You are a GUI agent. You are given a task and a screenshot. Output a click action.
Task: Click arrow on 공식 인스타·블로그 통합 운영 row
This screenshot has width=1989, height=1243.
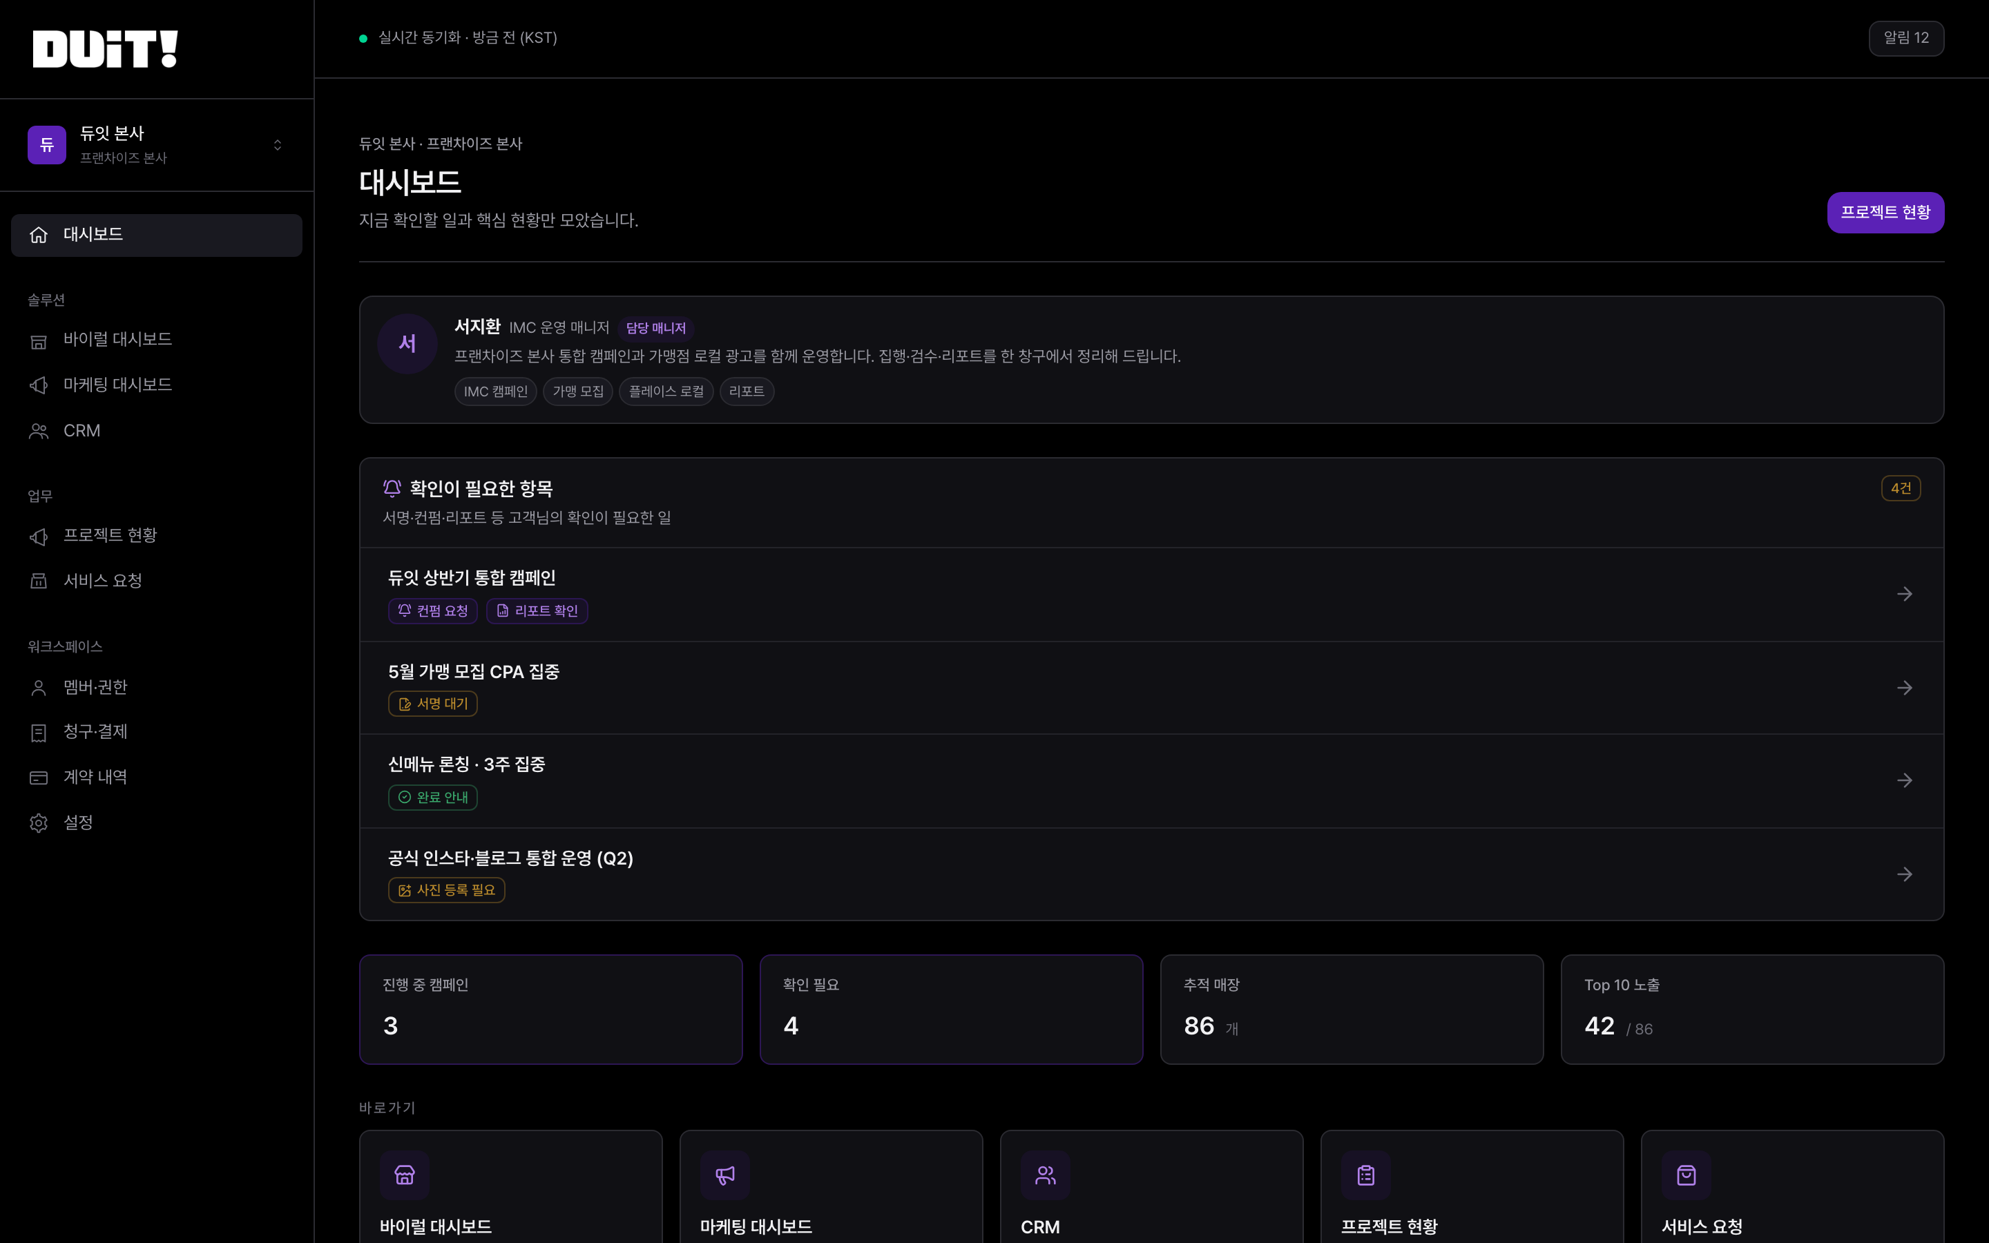[1904, 874]
